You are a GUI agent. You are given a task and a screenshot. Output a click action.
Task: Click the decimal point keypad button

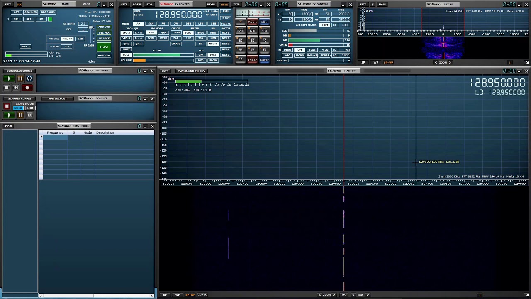(241, 22)
